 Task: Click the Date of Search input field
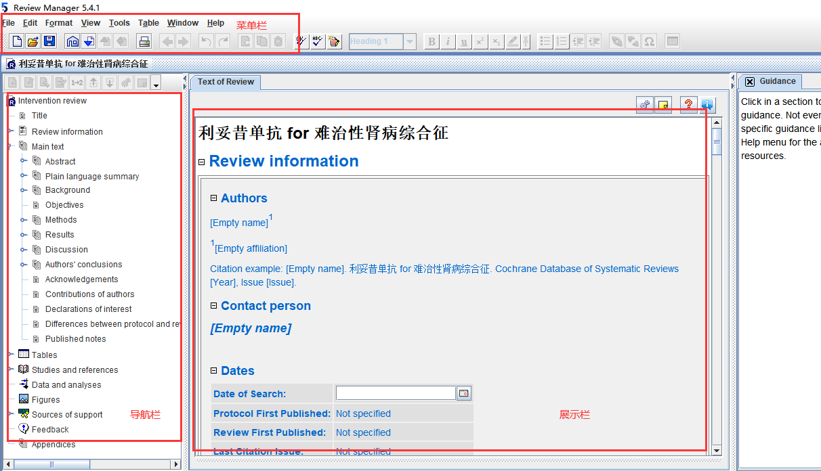(395, 392)
